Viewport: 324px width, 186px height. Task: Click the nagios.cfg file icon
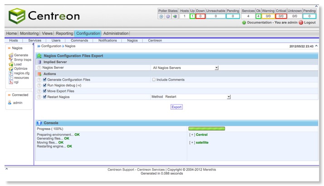pos(11,73)
